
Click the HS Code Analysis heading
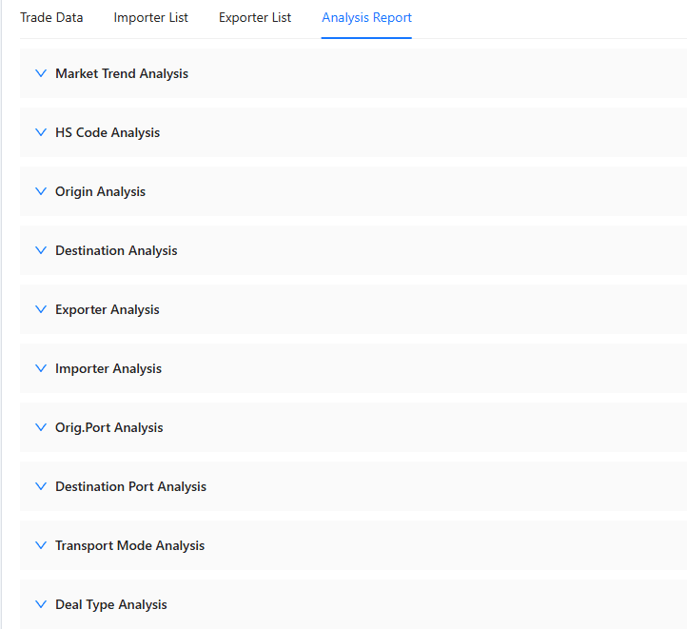coord(108,132)
